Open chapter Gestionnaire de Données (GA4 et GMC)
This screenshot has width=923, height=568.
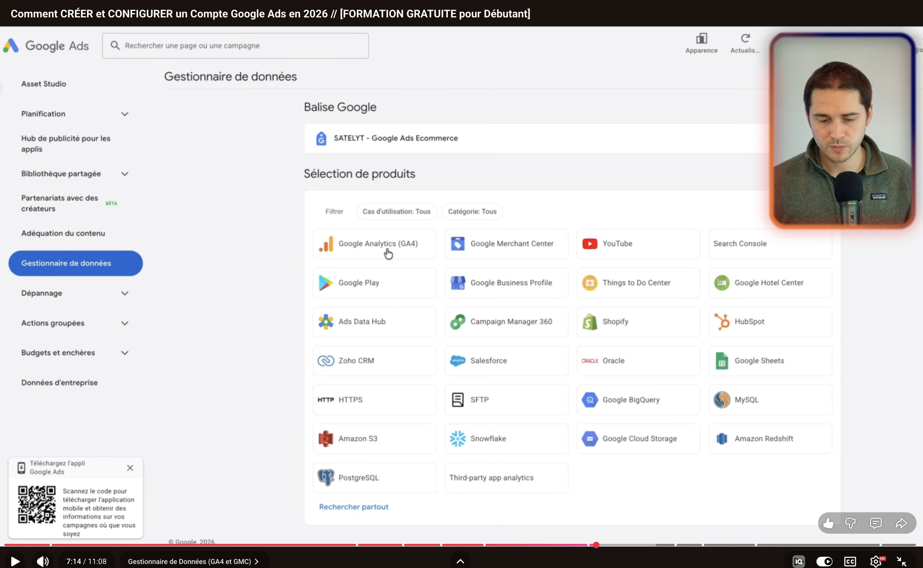(x=193, y=561)
